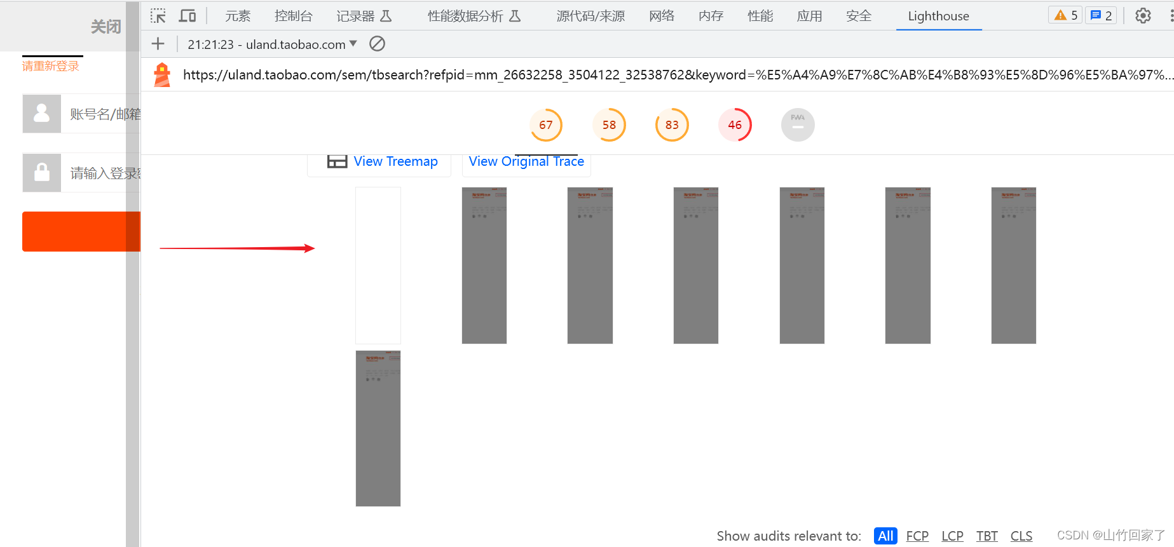Expand the report selector 21:21:23 uland.taobao.com
This screenshot has height=547, width=1174.
tap(272, 44)
